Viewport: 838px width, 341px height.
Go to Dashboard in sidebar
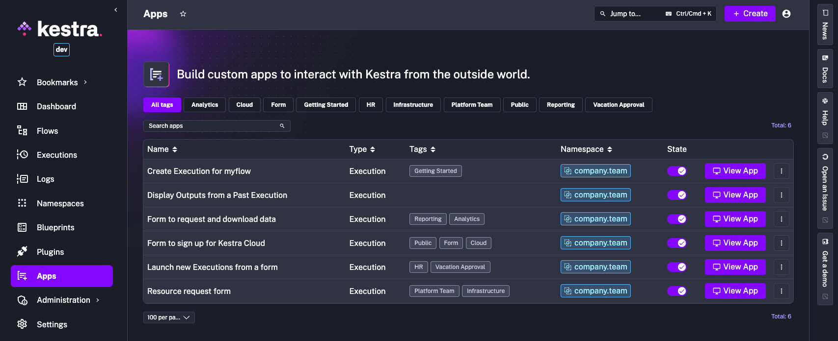(62, 106)
